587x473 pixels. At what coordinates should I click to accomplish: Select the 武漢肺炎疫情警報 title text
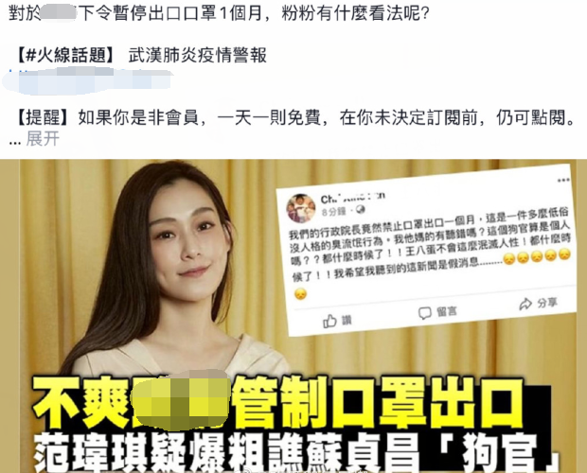pyautogui.click(x=198, y=56)
